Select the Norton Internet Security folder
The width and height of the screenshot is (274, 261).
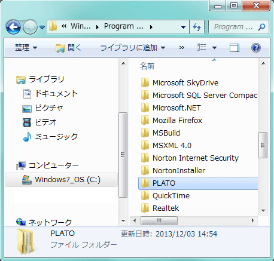190,158
